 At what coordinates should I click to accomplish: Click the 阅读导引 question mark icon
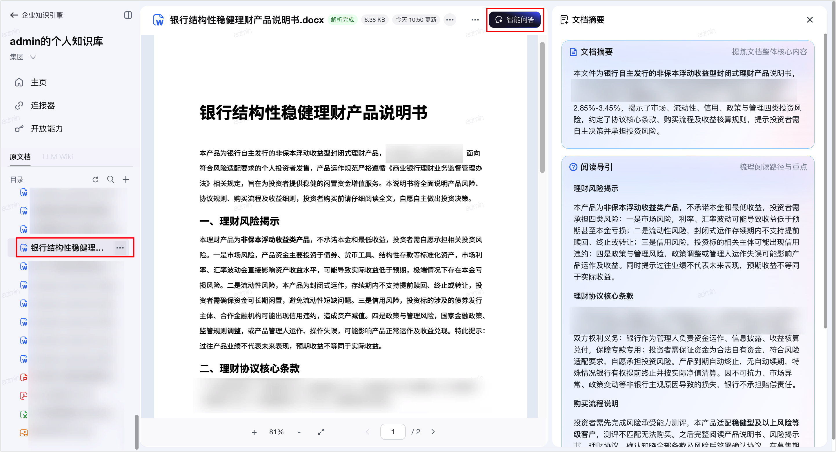[x=573, y=167]
